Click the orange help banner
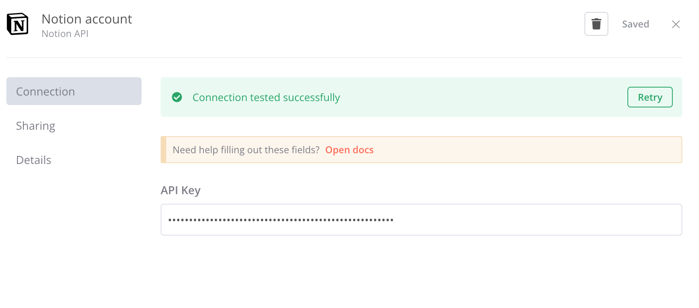Viewport: 699px width, 308px height. pos(421,150)
